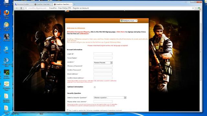
Task: Switch to the inactive second CrossFire tab
Action: point(43,4)
